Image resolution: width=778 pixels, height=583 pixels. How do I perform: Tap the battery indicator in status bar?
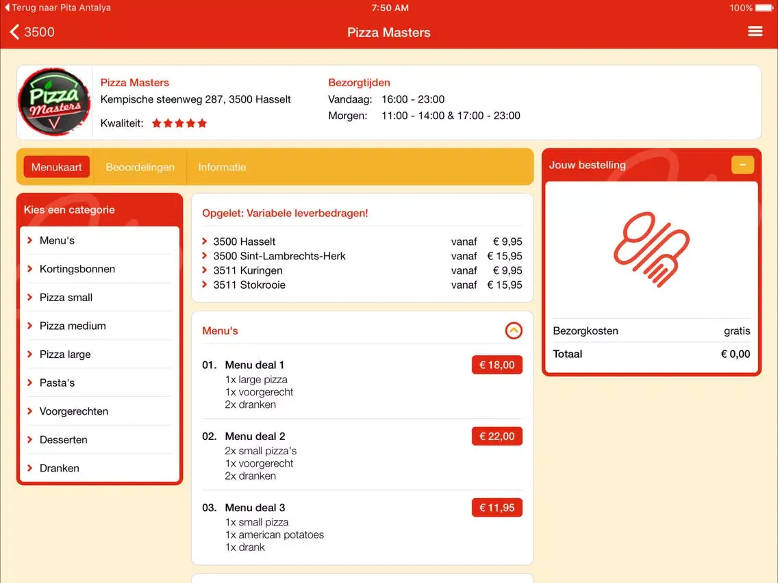764,8
